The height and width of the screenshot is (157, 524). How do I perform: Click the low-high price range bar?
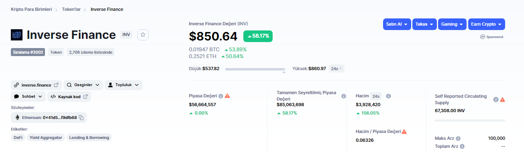click(x=255, y=69)
